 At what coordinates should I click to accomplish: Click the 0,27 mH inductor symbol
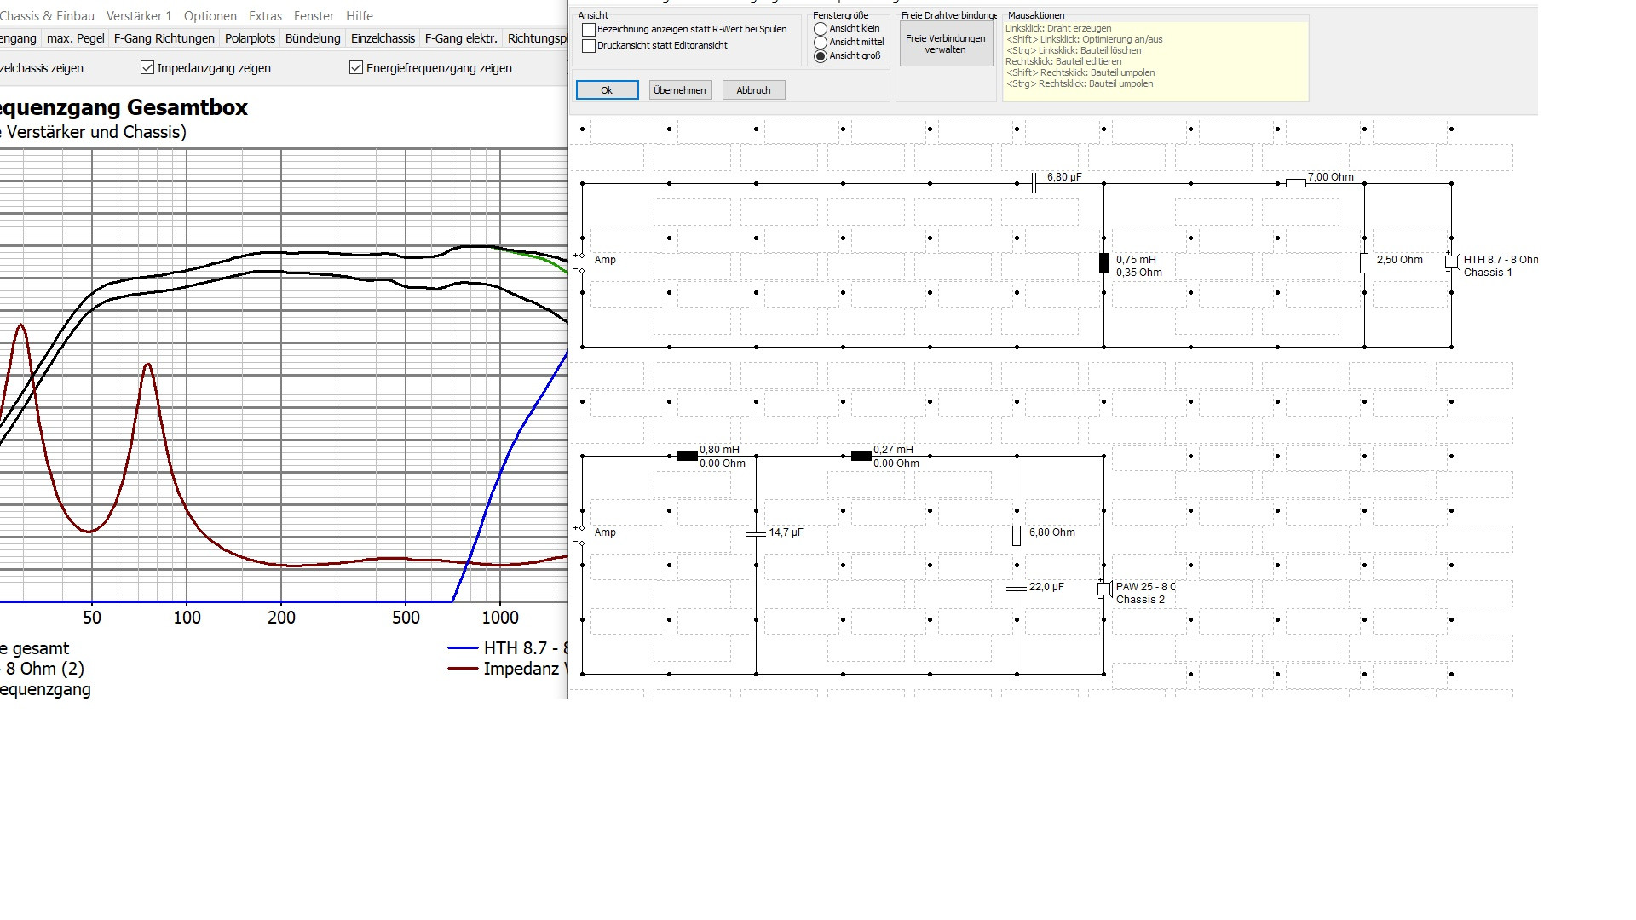861,457
